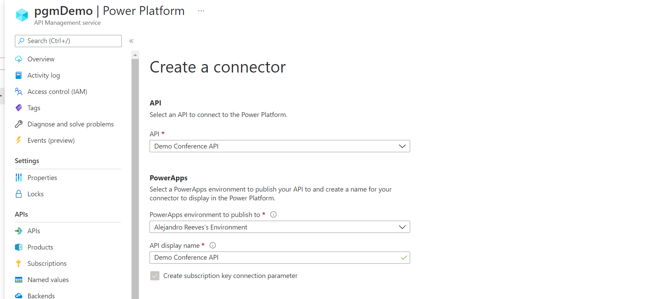653x299 pixels.
Task: Click the Diagnose and solve problems wrench icon
Action: click(x=19, y=124)
